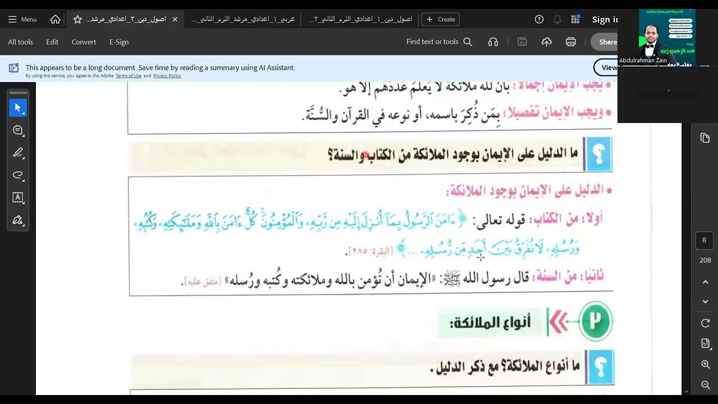Open the notifications bell

point(557,19)
